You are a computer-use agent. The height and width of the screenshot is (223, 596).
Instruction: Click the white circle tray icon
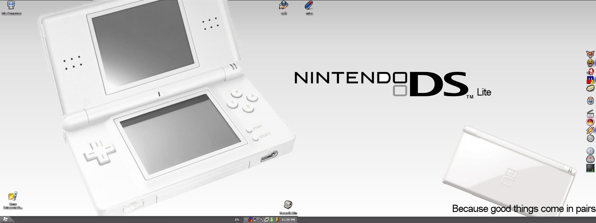(x=246, y=220)
